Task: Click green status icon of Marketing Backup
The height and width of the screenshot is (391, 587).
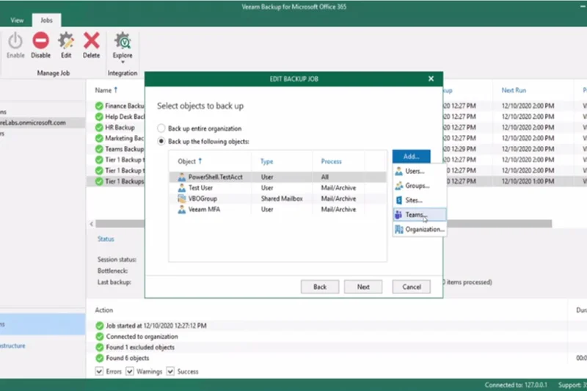Action: pyautogui.click(x=99, y=139)
